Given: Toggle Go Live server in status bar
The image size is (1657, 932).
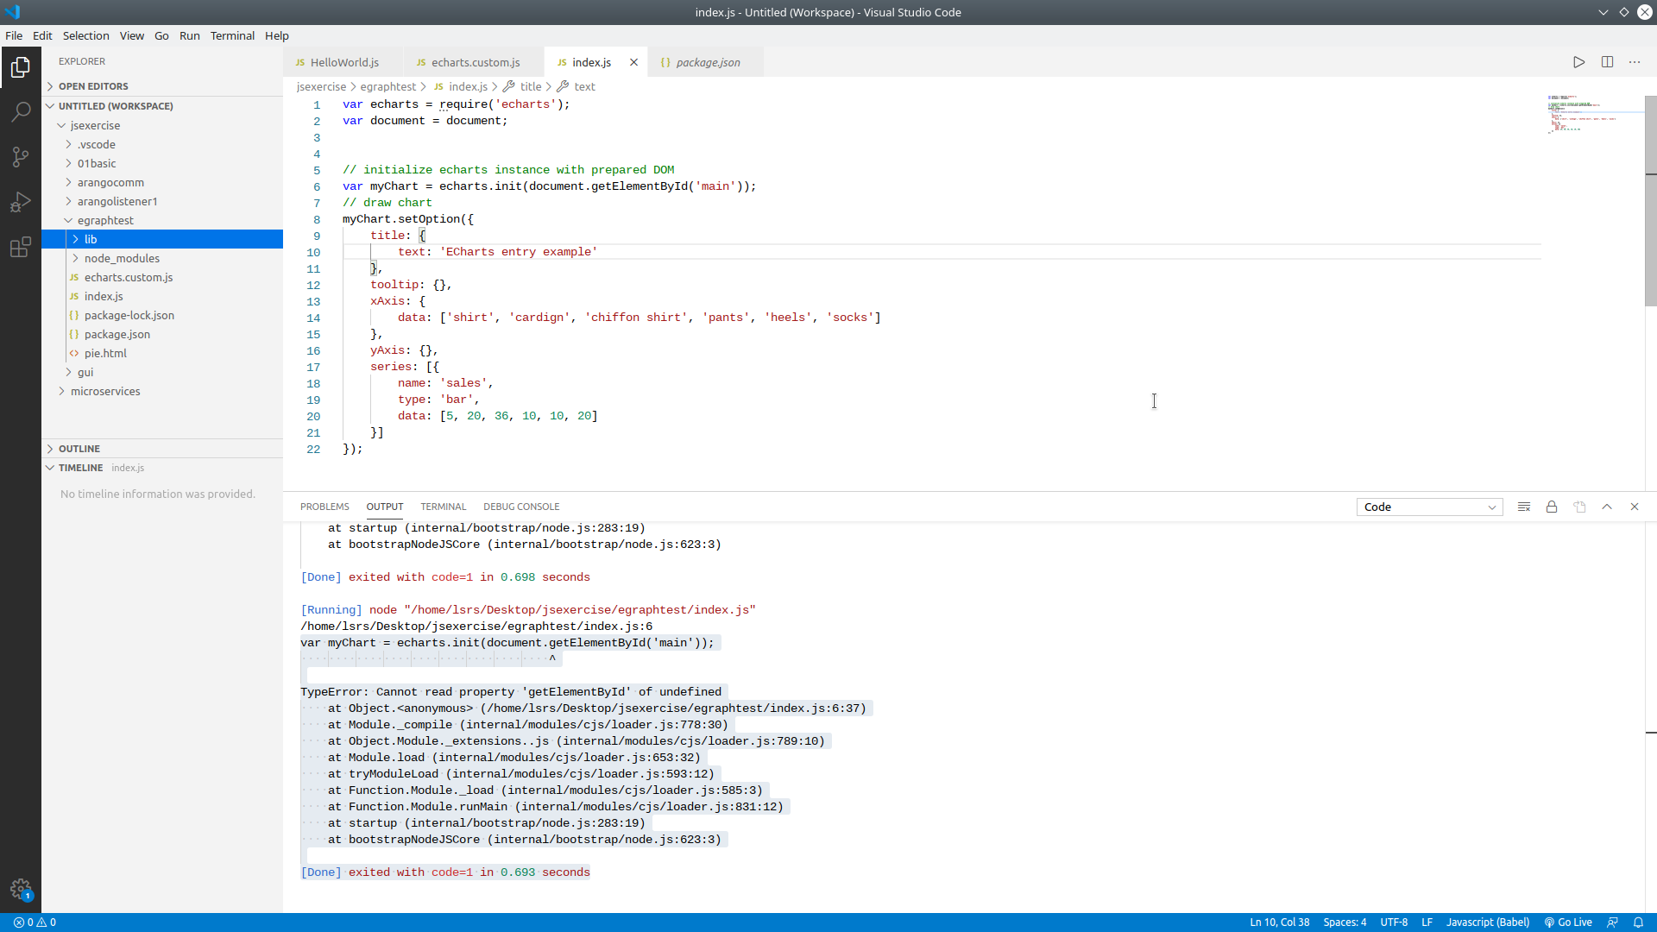Looking at the screenshot, I should (x=1568, y=922).
